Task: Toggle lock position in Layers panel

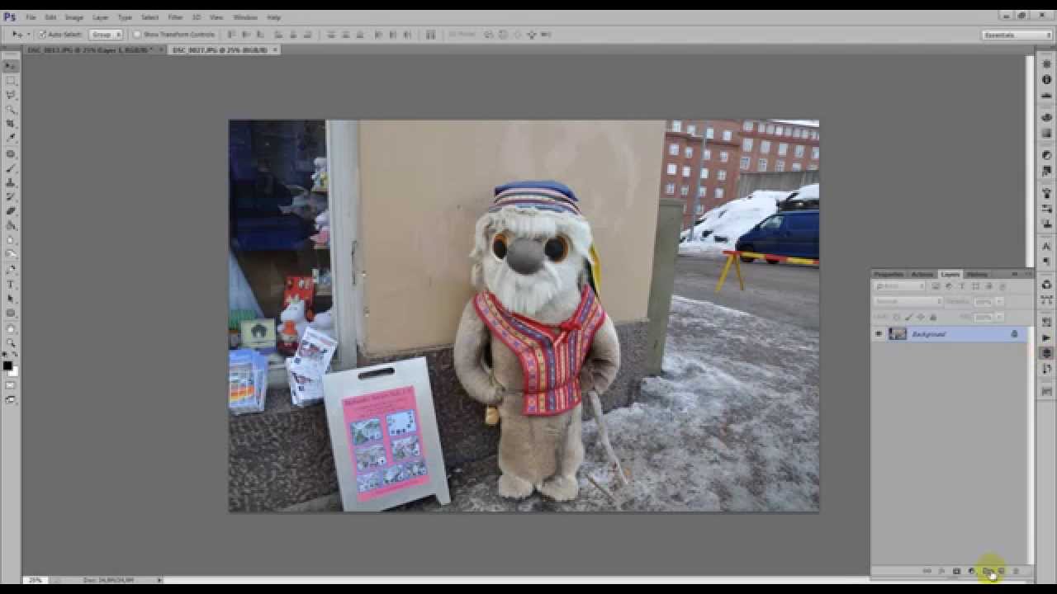Action: point(921,317)
